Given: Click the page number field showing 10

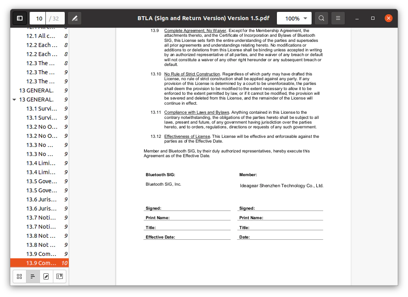Looking at the screenshot, I should [x=38, y=18].
